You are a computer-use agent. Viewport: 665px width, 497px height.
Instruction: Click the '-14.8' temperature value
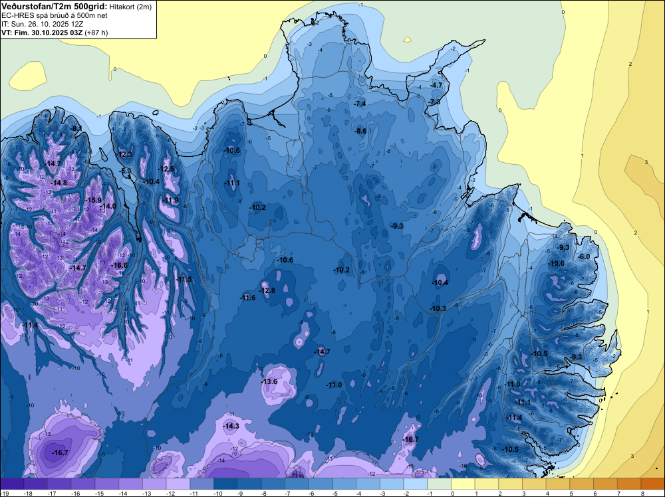pyautogui.click(x=59, y=183)
